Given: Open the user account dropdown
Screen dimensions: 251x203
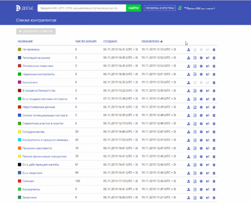Looking at the screenshot, I should coord(199,8).
